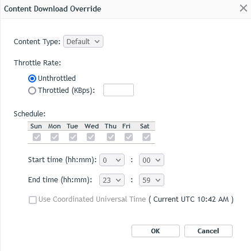Select the Throttled (KBps) radio option
The width and height of the screenshot is (251, 251).
[x=32, y=91]
